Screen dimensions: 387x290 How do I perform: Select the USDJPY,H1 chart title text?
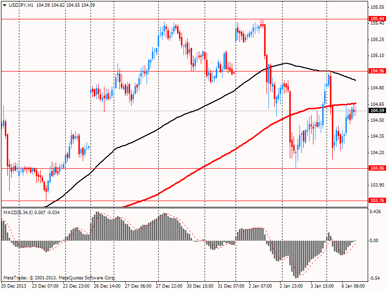21,5
